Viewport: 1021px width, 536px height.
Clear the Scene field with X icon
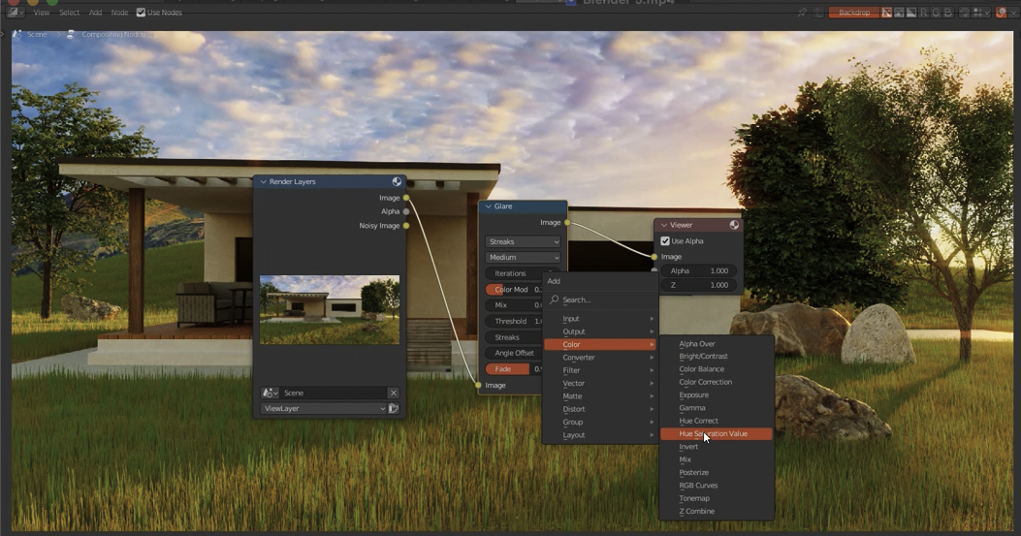(394, 393)
